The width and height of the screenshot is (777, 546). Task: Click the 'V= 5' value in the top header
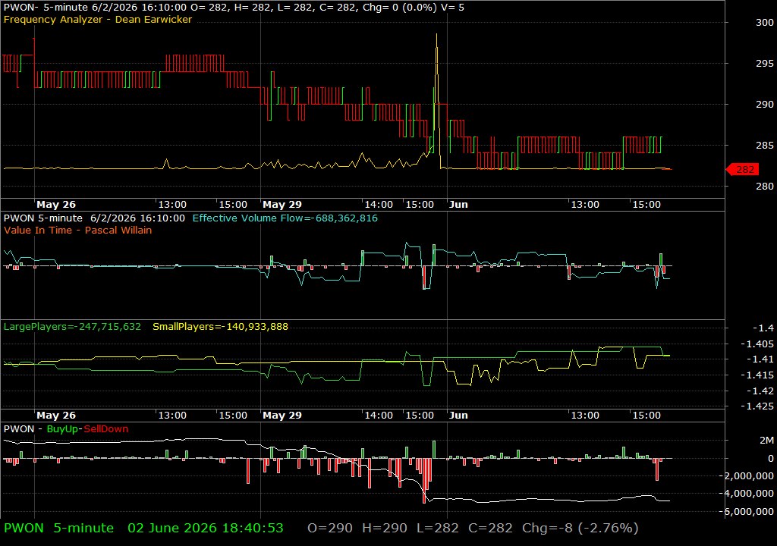click(x=451, y=8)
